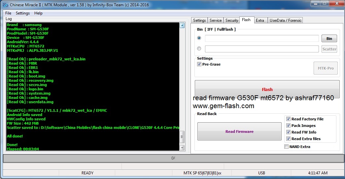Click the 'MTK SP 65|67|83|81|xx' status entry
Image resolution: width=345 pixels, height=179 pixels.
coord(202,173)
